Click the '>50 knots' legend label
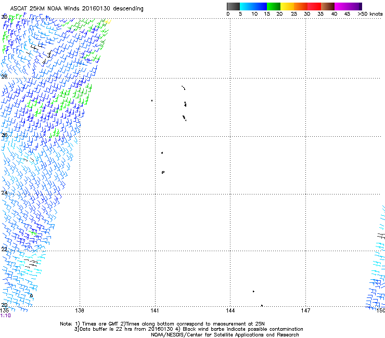 (x=370, y=14)
